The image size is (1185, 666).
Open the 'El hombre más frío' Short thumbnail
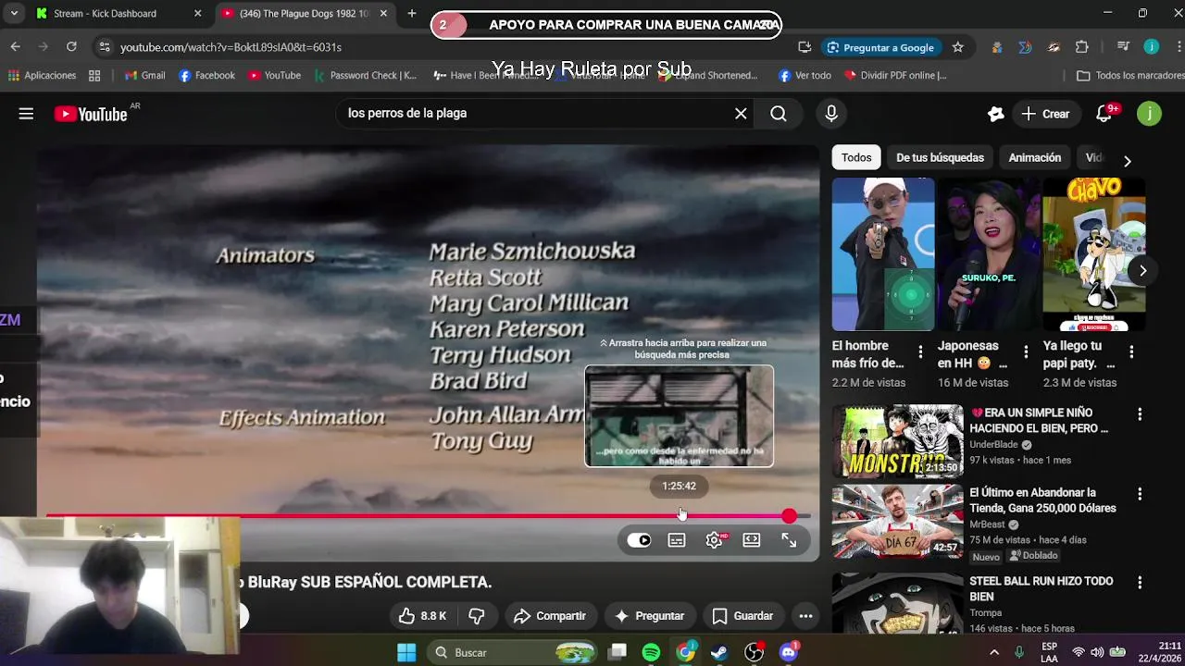pyautogui.click(x=883, y=254)
